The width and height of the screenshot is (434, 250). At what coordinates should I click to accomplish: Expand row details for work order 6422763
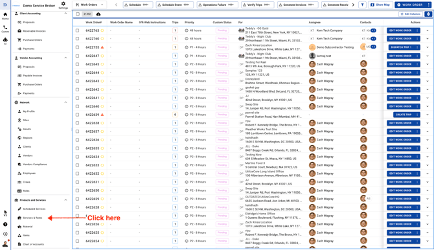428,30
